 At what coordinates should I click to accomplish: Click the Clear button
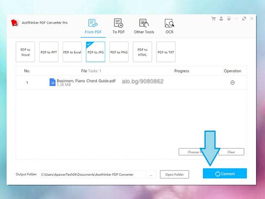(x=231, y=152)
